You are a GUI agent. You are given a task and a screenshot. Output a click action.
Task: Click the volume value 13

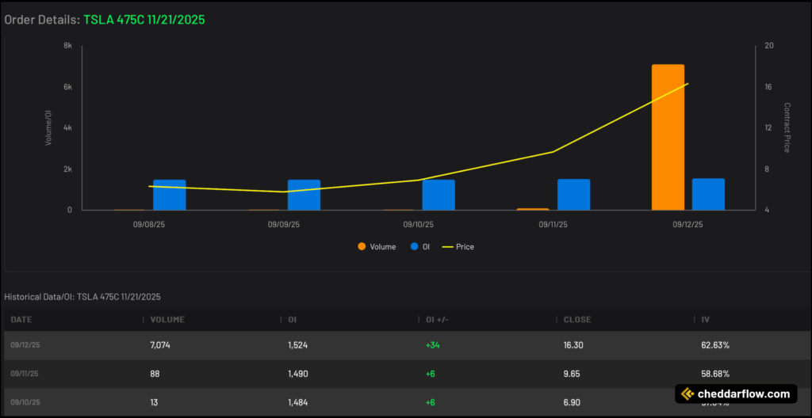point(155,402)
